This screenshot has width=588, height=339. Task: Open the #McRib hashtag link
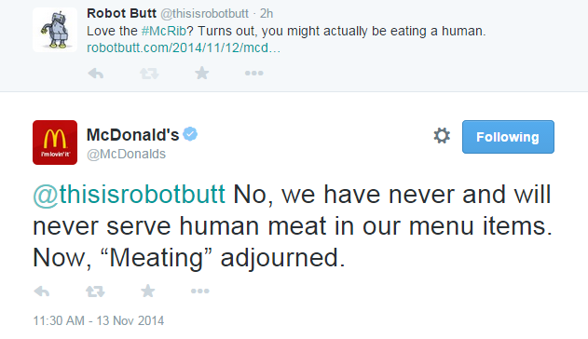164,31
